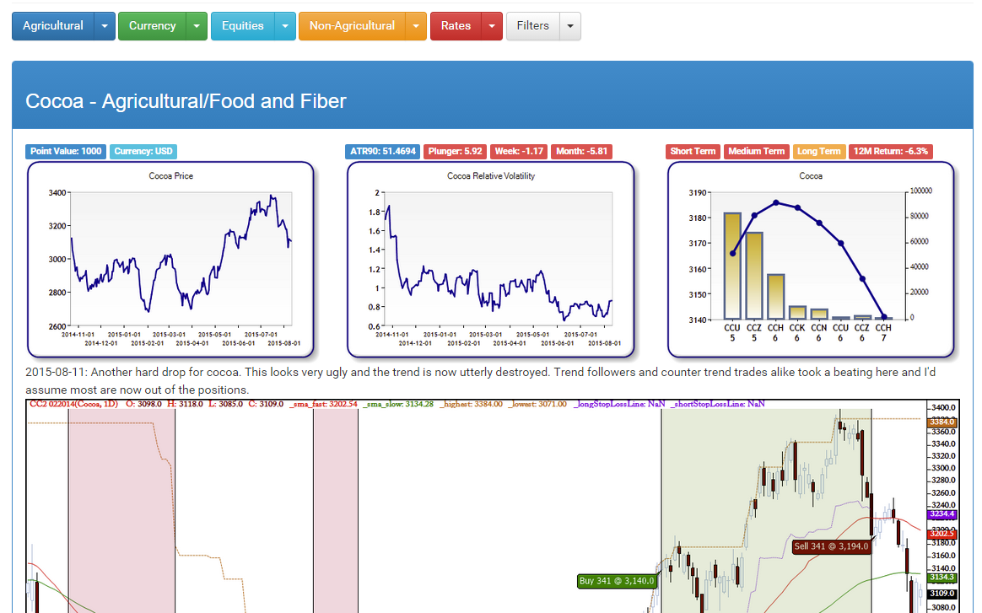Image resolution: width=982 pixels, height=613 pixels.
Task: Open the Agricultural category button
Action: pyautogui.click(x=53, y=26)
